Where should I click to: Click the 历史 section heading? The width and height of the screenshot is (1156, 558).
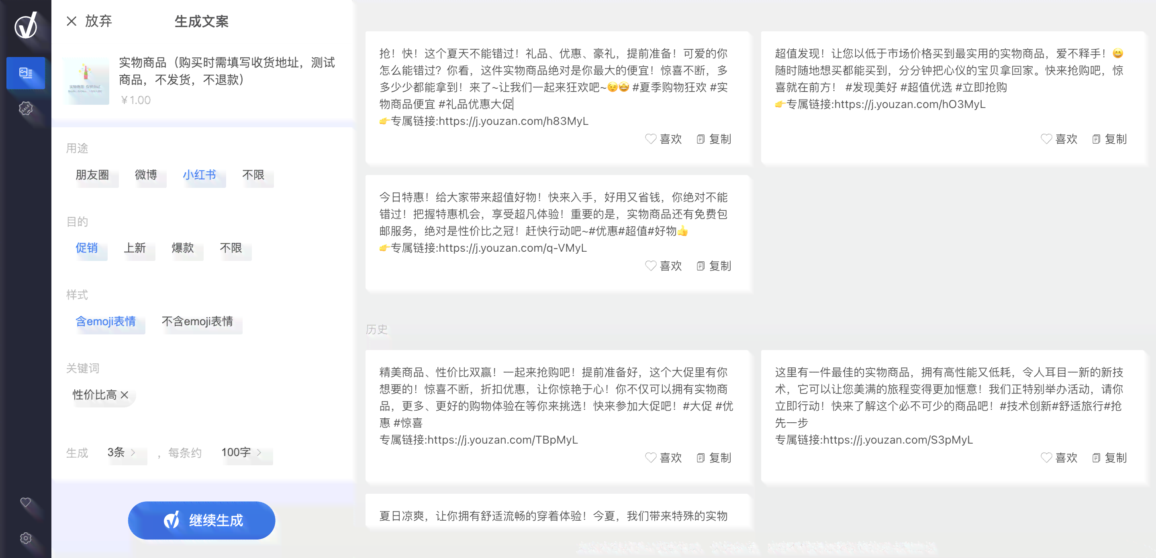point(376,330)
